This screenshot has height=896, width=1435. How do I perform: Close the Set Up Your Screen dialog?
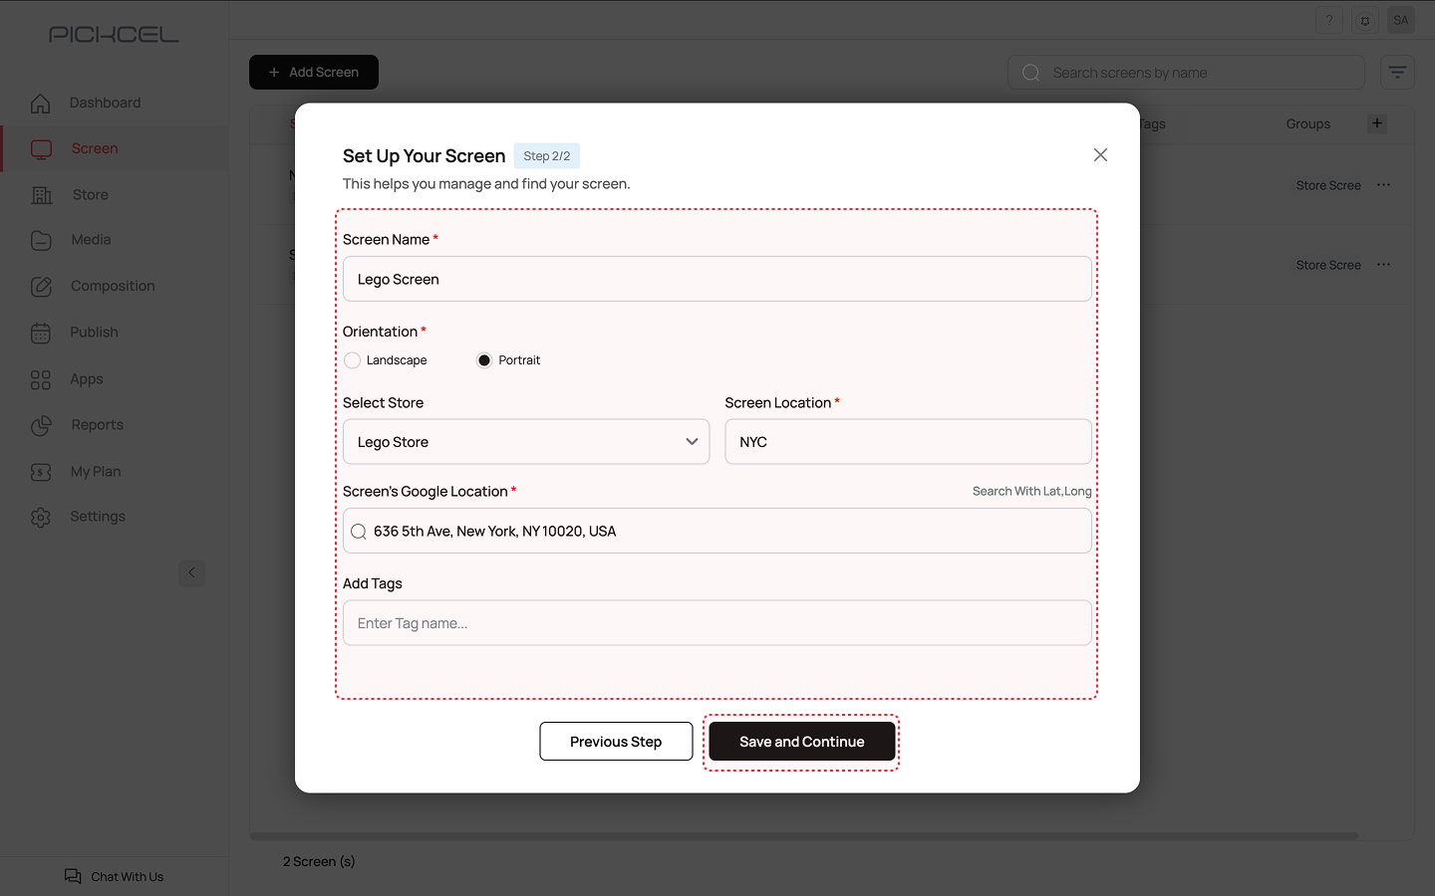1100,155
